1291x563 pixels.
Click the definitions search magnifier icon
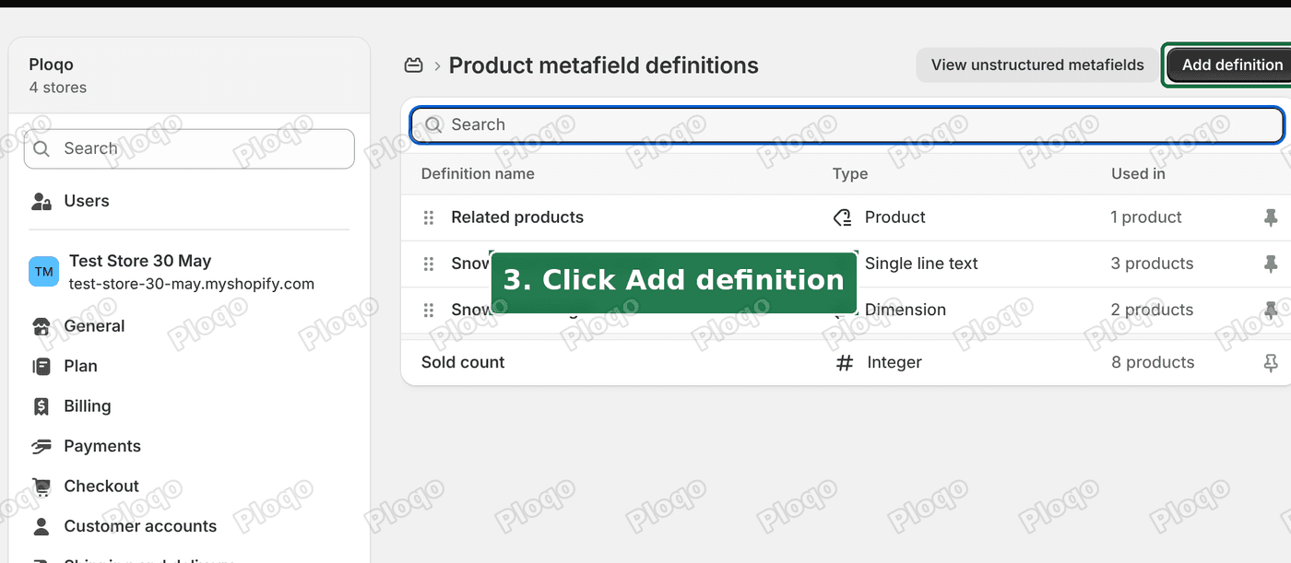432,125
